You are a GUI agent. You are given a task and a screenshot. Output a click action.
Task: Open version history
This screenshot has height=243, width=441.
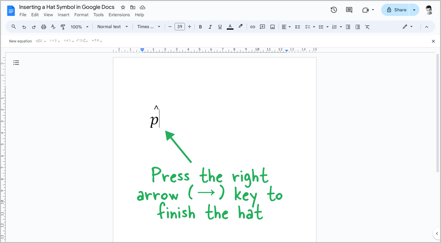(334, 10)
